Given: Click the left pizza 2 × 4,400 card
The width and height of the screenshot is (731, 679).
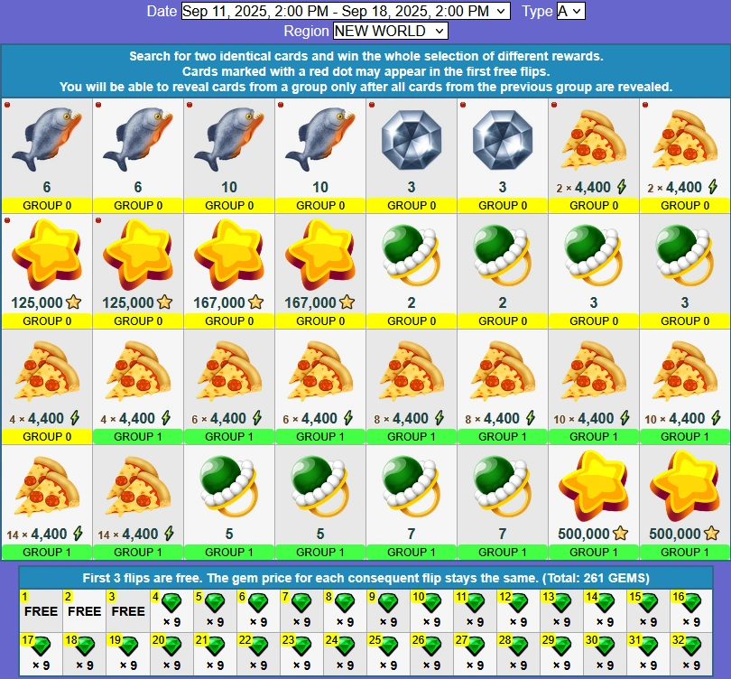Looking at the screenshot, I should pos(594,156).
